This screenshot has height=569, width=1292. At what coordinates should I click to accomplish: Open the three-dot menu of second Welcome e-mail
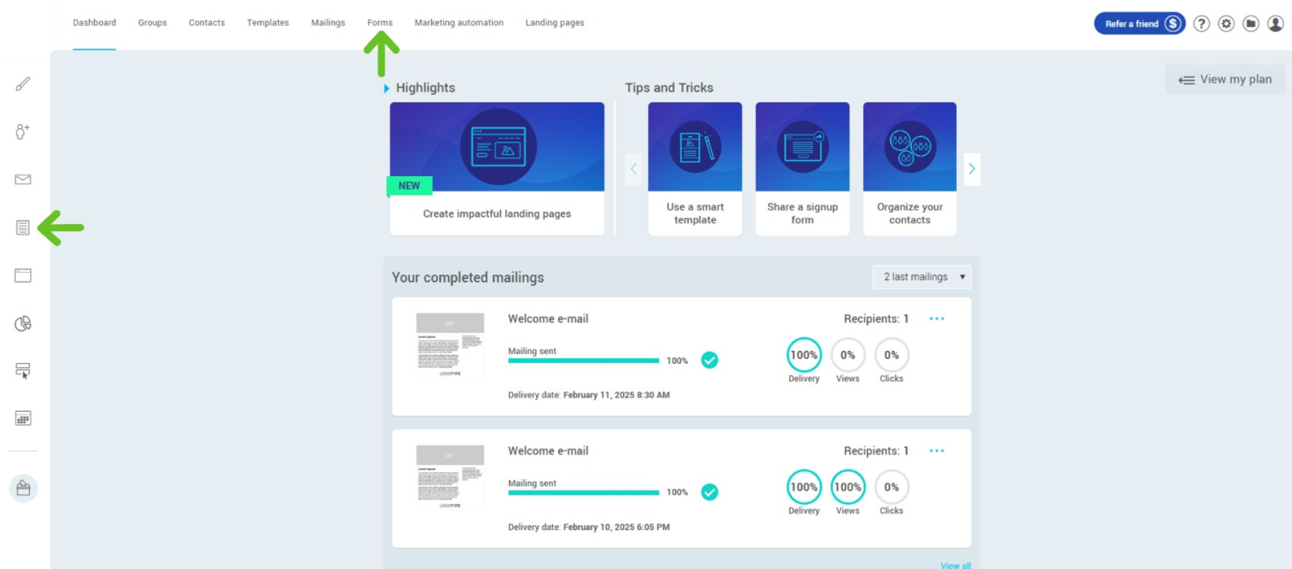pyautogui.click(x=936, y=451)
